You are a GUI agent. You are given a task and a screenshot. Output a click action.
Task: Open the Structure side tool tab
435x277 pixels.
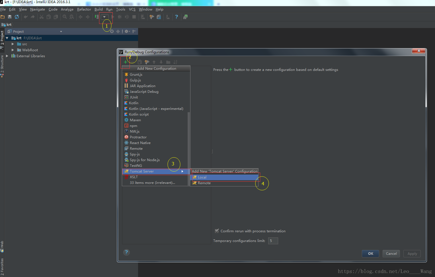pyautogui.click(x=2, y=66)
